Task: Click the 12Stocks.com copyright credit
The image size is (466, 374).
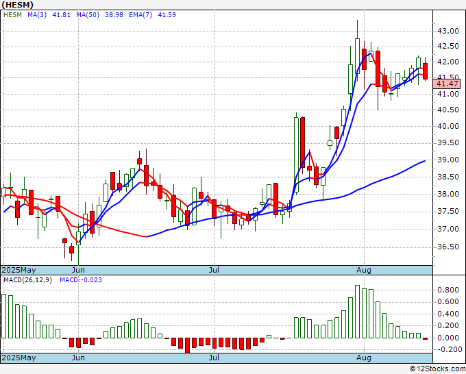Action: (x=437, y=369)
